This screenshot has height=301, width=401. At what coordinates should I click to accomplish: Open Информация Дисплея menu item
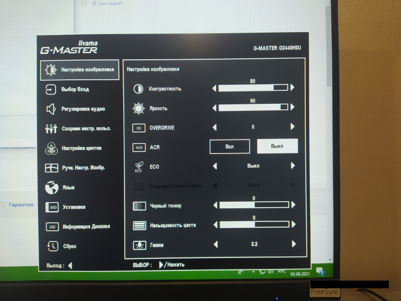coord(86,227)
